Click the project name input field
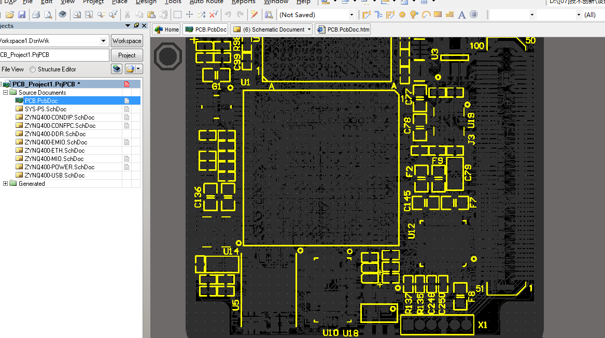The height and width of the screenshot is (338, 605). 54,55
